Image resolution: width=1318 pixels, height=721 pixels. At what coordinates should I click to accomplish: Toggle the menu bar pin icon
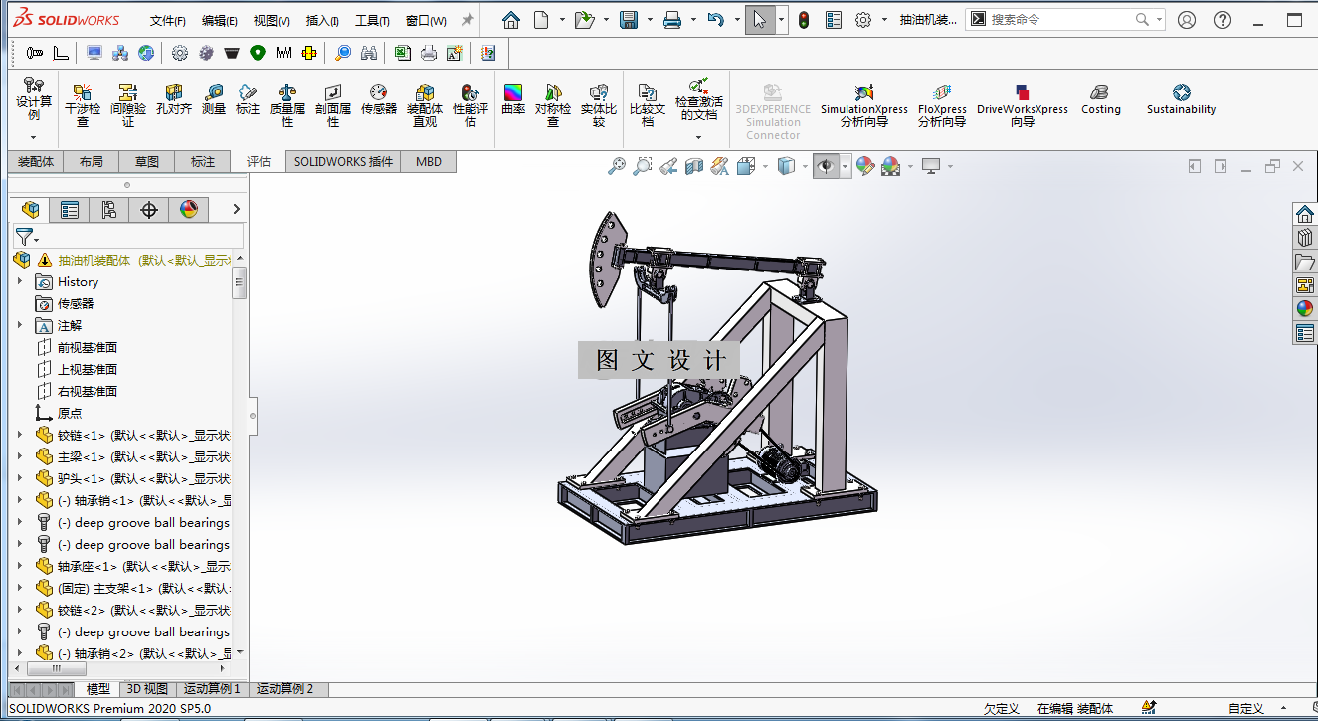(x=468, y=20)
